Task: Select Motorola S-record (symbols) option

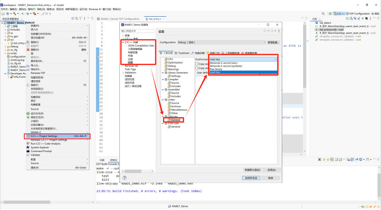Action: point(243,66)
